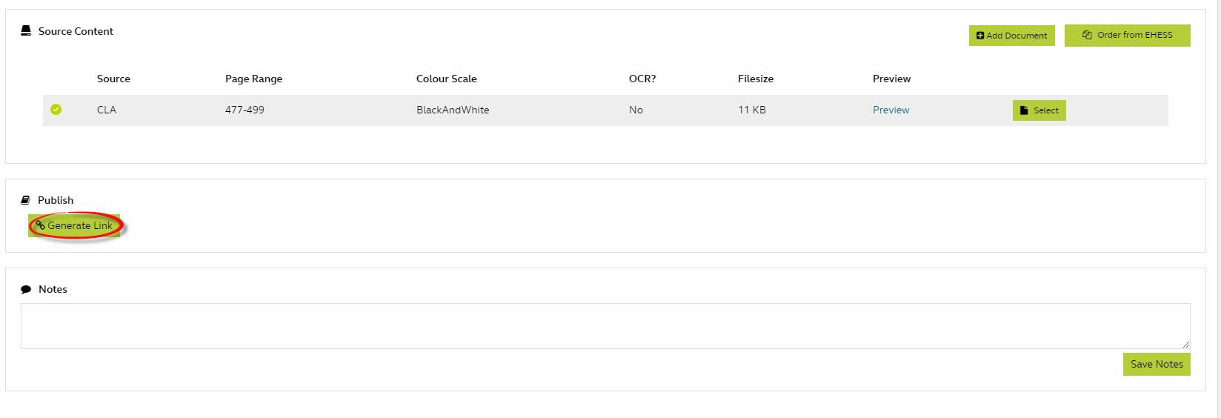Click the green checkmark in the CLA row
The height and width of the screenshot is (418, 1221).
56,110
